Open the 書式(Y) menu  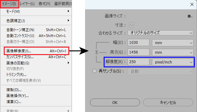pyautogui.click(x=44, y=4)
